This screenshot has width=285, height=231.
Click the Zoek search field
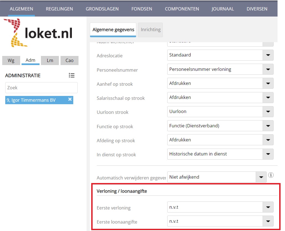tap(41, 88)
